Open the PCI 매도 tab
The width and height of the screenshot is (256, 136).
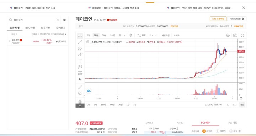233,123
